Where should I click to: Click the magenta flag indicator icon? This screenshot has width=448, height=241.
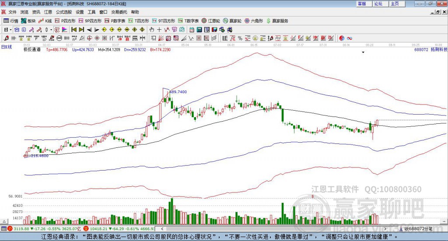pyautogui.click(x=65, y=30)
